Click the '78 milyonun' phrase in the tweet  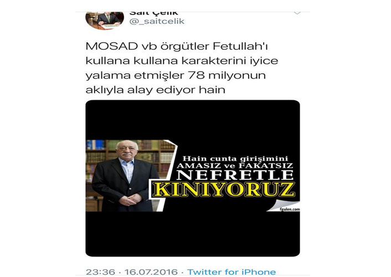tap(227, 75)
